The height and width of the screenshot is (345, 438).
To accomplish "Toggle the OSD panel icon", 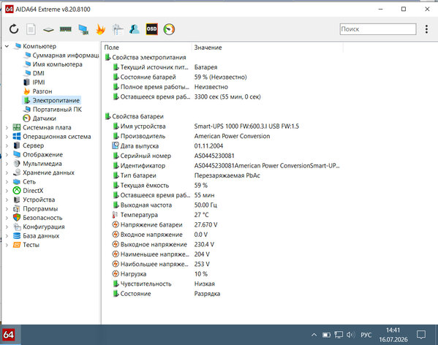I will [151, 29].
